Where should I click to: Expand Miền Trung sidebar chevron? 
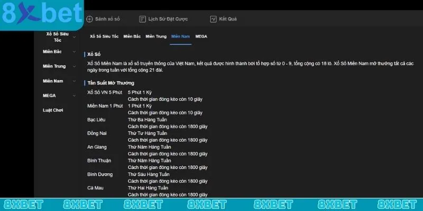click(x=75, y=66)
